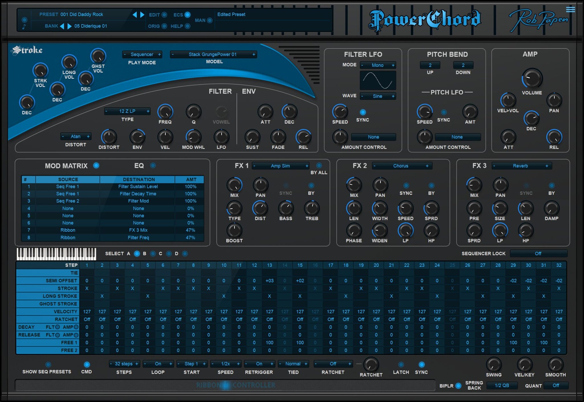584x402 pixels.
Task: Toggle the Filter LFO SYNC light
Action: pyautogui.click(x=363, y=112)
